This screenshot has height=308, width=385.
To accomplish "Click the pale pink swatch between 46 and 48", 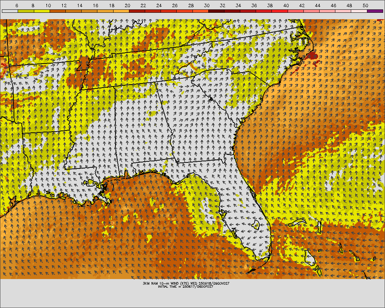I will coord(343,11).
